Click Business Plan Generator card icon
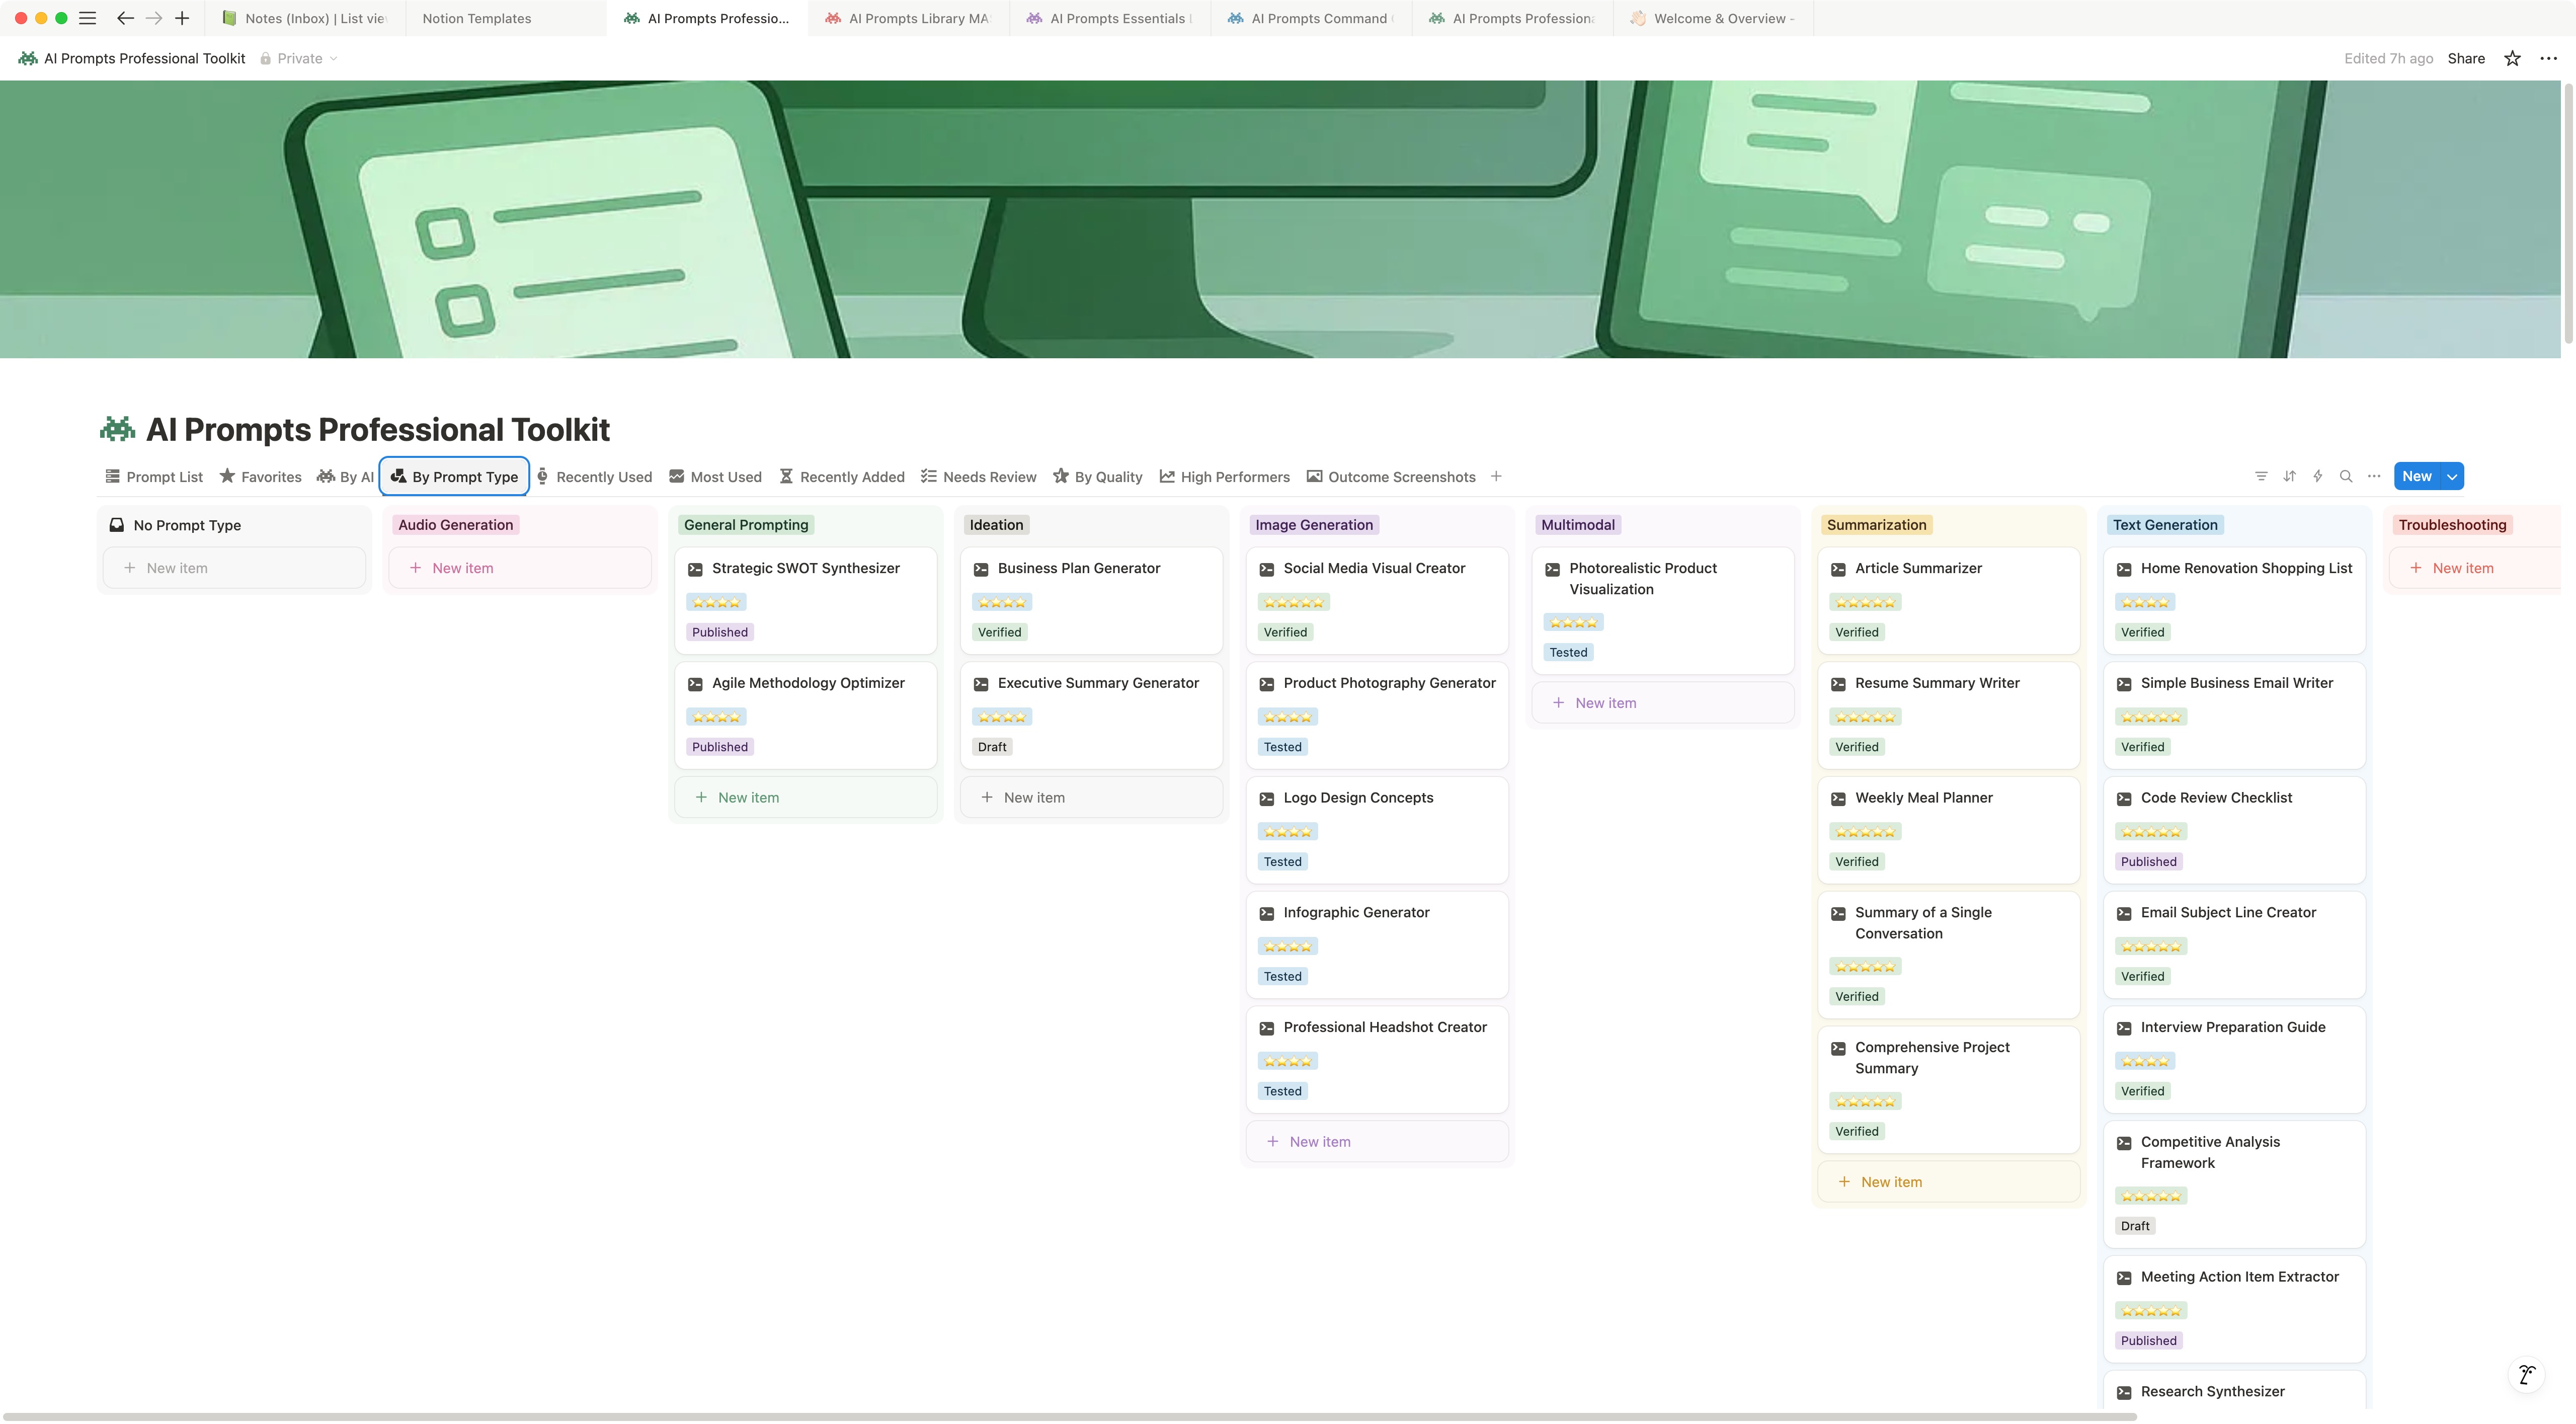The width and height of the screenshot is (2576, 1424). coord(981,569)
